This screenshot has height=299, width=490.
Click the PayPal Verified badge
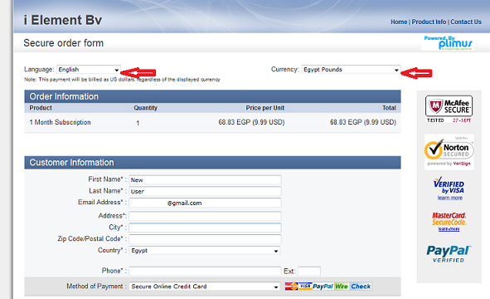pyautogui.click(x=449, y=254)
